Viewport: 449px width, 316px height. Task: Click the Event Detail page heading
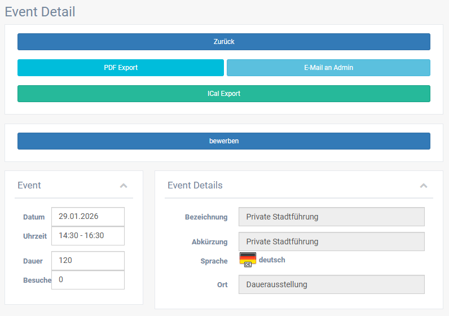click(x=40, y=12)
